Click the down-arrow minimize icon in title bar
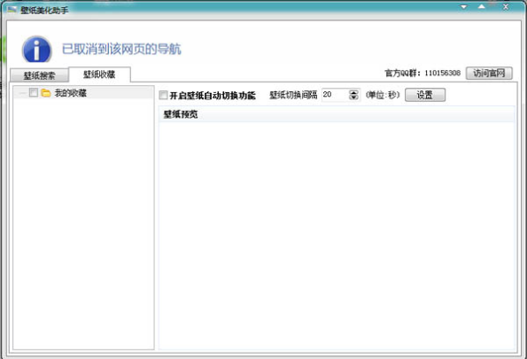Viewport: 527px width, 359px height. 464,7
